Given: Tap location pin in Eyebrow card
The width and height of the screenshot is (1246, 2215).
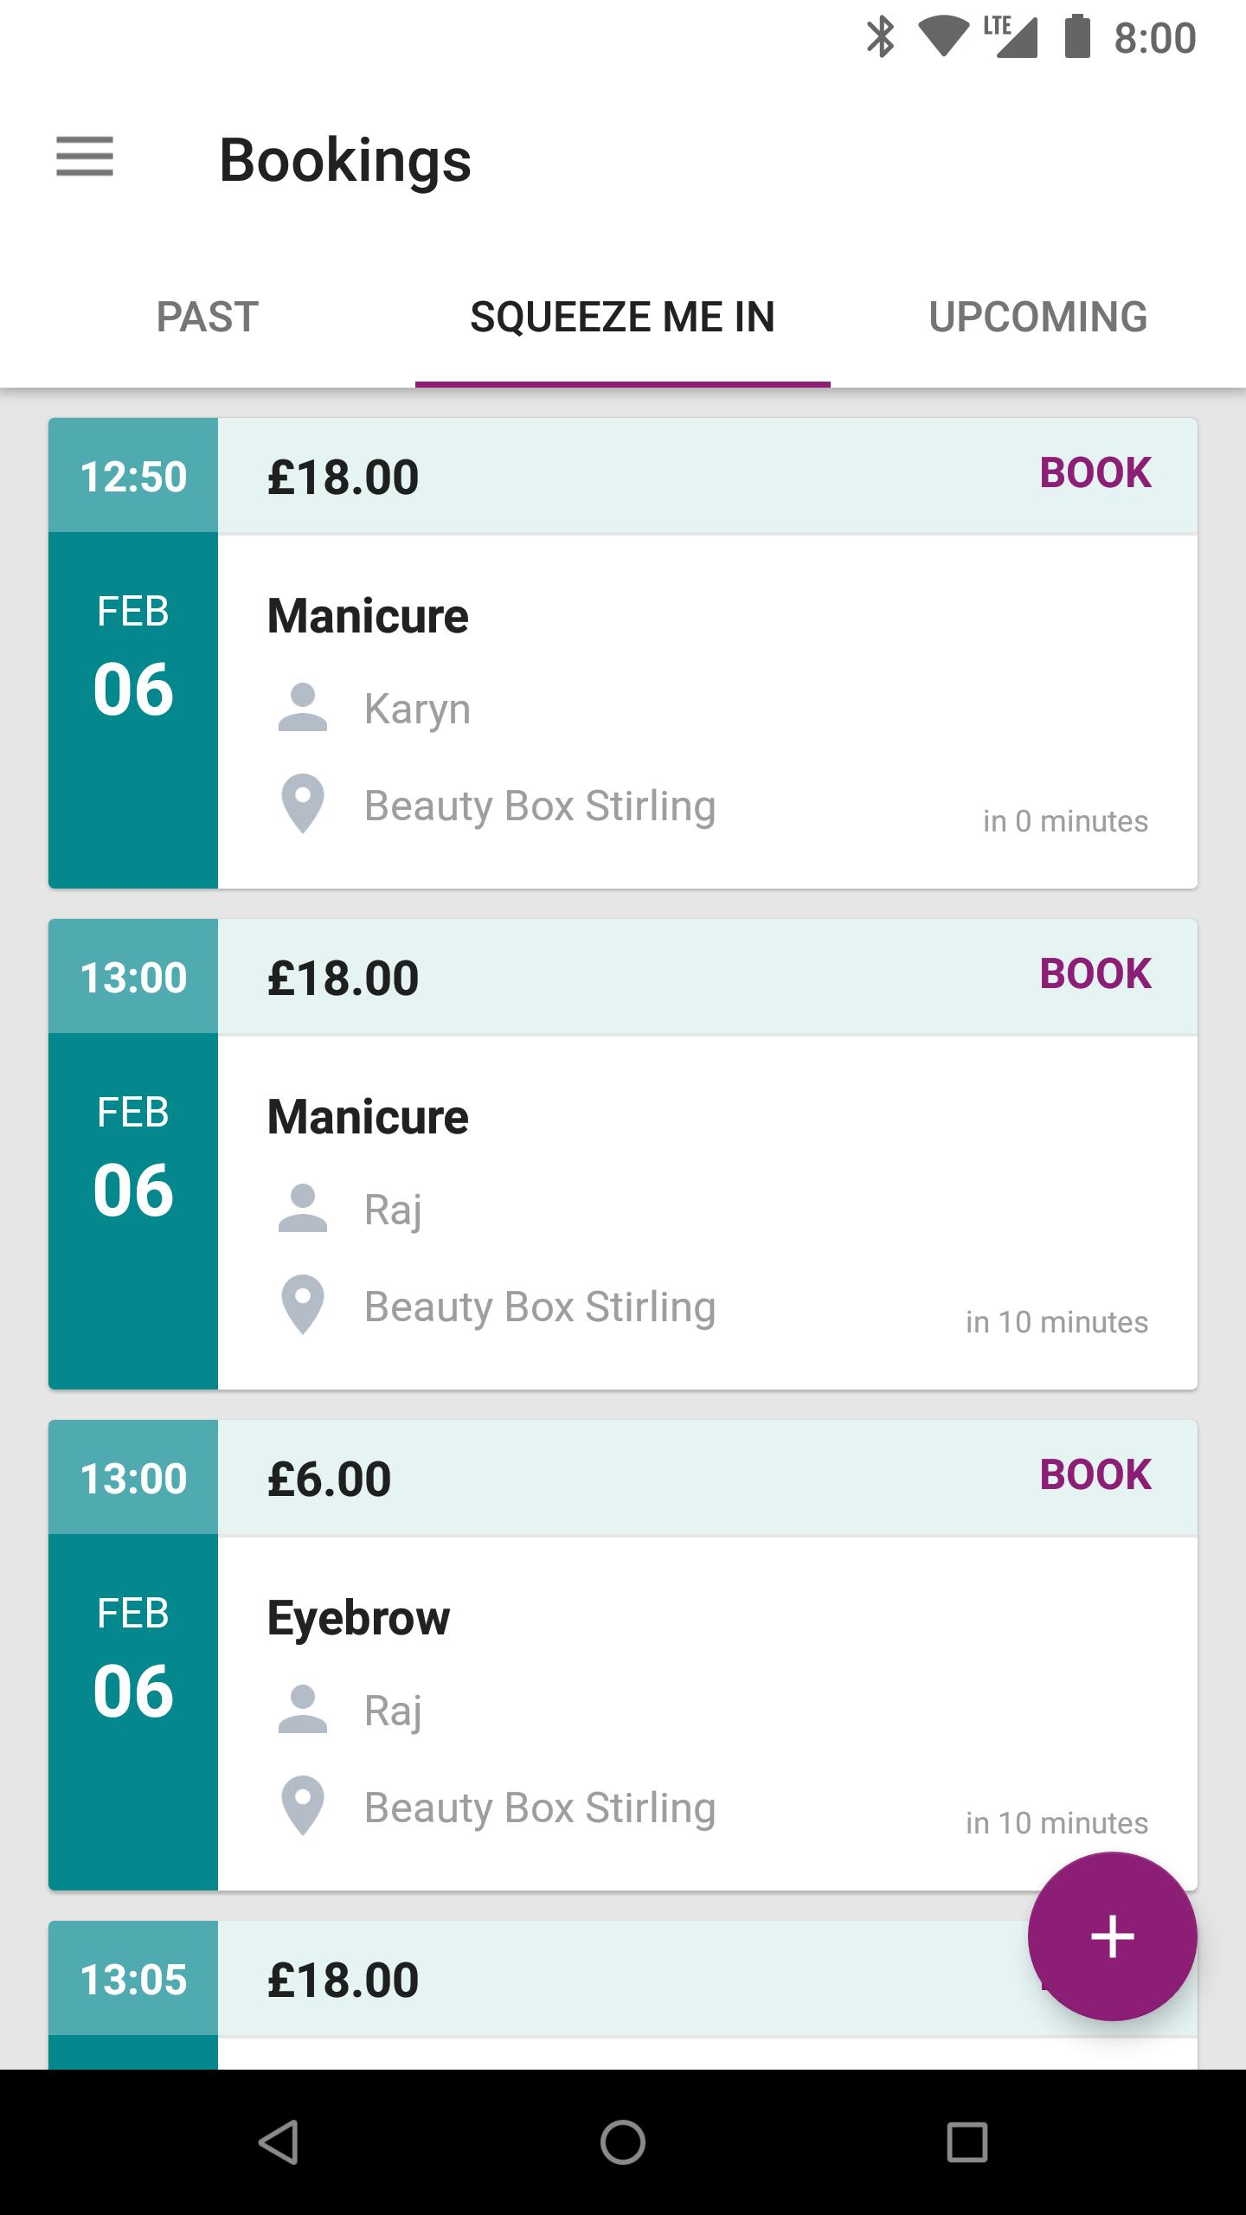Looking at the screenshot, I should (303, 1806).
